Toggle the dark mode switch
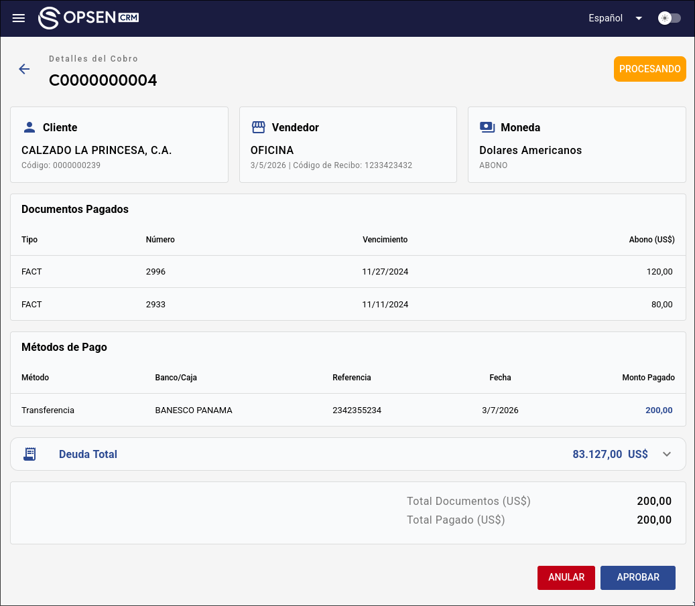Viewport: 695px width, 606px height. coord(669,18)
